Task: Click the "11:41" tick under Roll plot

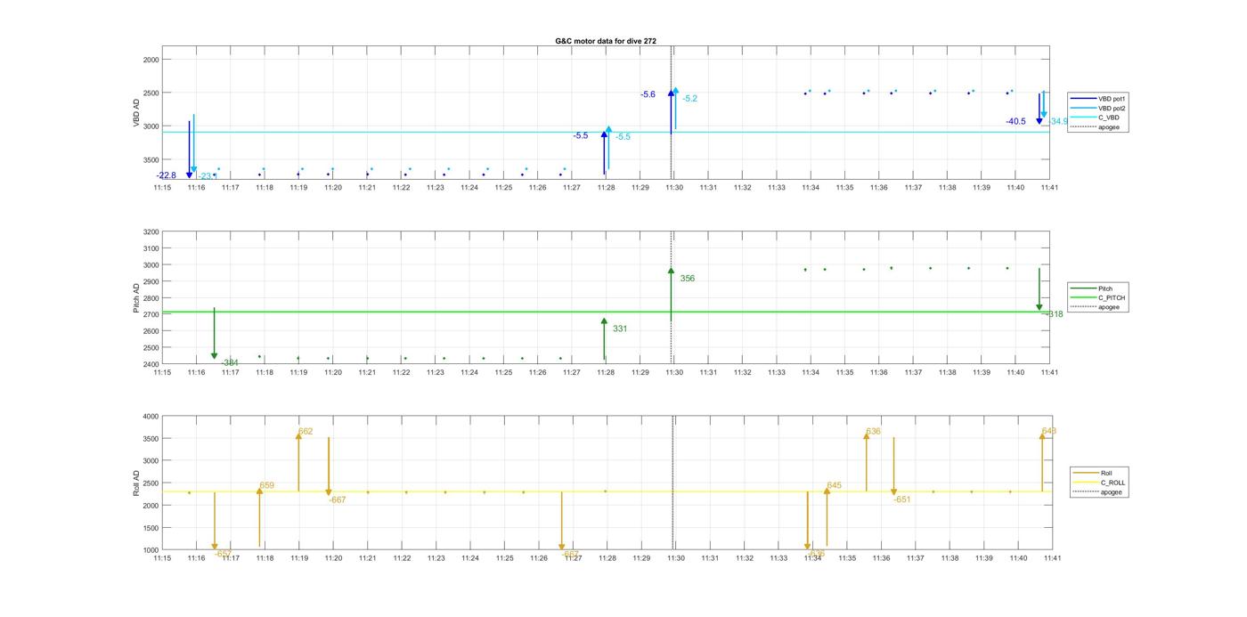Action: [1052, 558]
